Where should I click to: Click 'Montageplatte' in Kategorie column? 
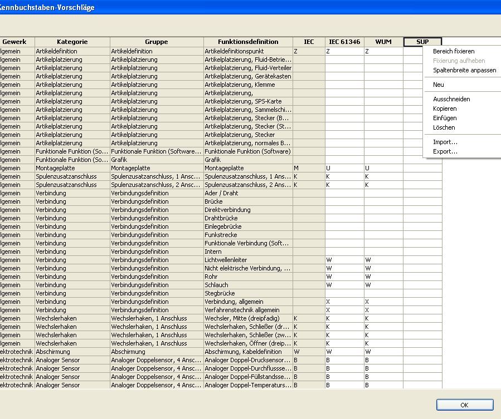tap(72, 168)
